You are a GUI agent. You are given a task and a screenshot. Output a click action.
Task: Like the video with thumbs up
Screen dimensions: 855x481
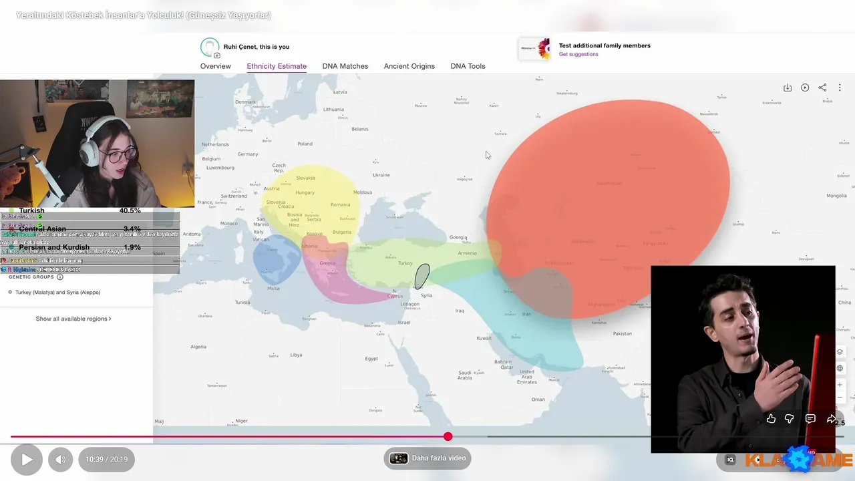pos(771,419)
